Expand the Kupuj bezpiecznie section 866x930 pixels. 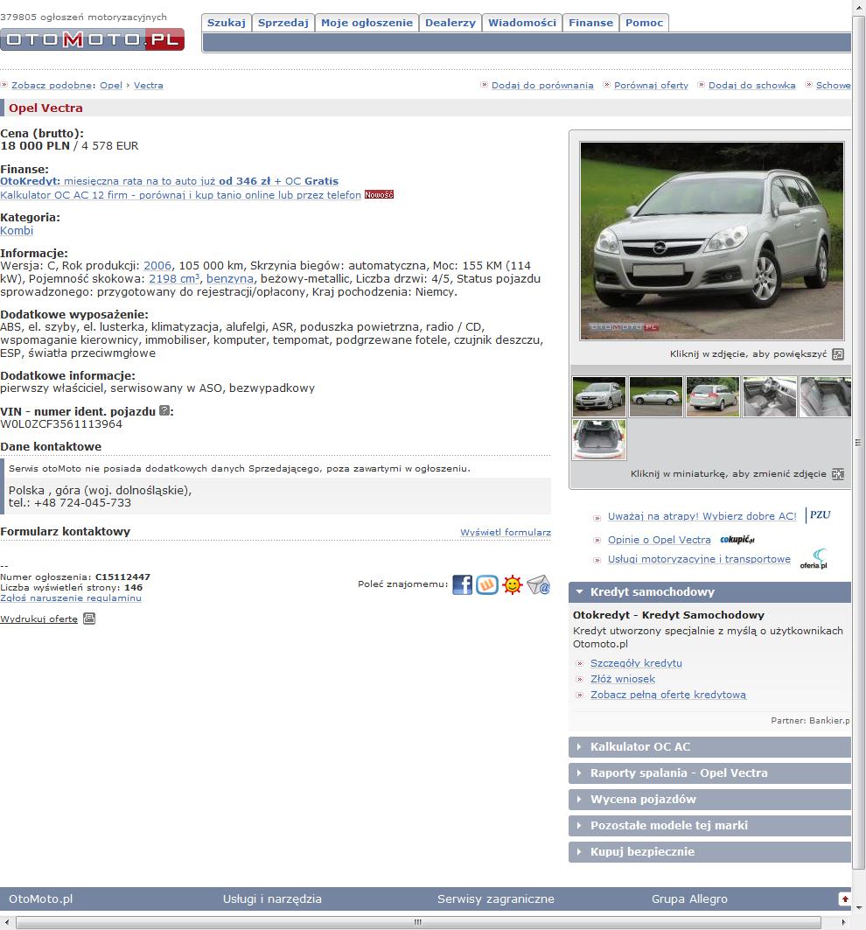pos(709,852)
